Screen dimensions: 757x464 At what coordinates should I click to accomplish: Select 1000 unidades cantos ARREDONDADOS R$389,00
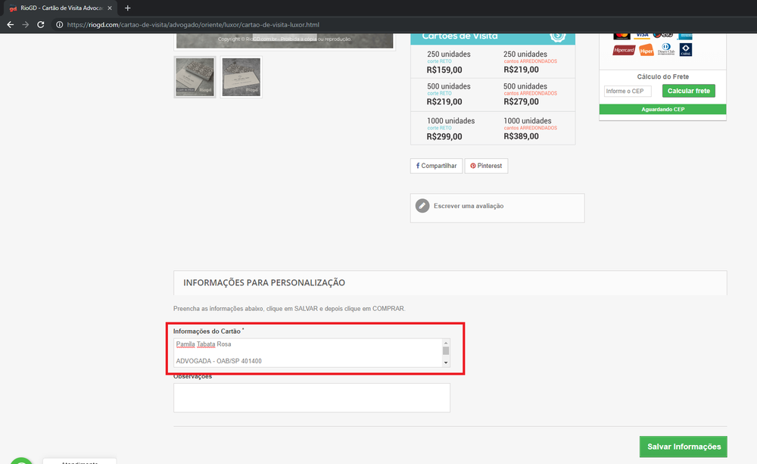530,129
